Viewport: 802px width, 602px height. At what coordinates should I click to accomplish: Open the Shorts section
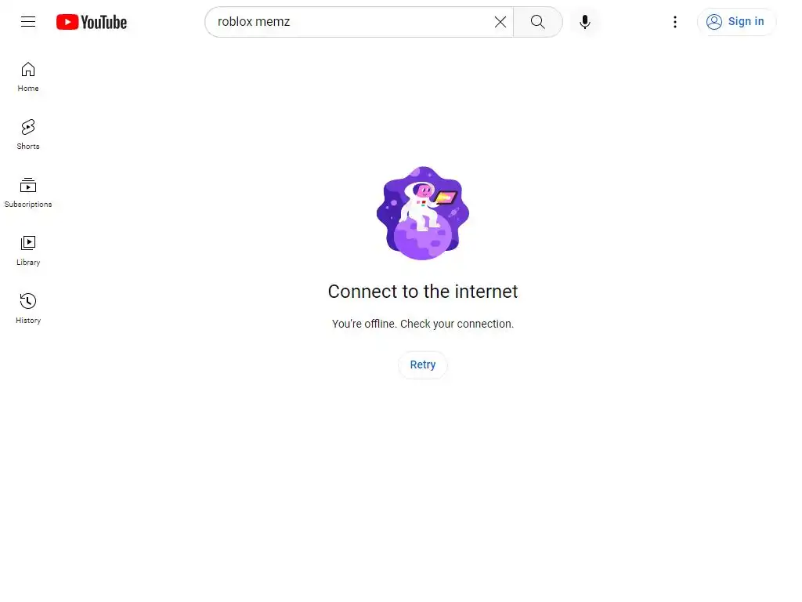28,135
